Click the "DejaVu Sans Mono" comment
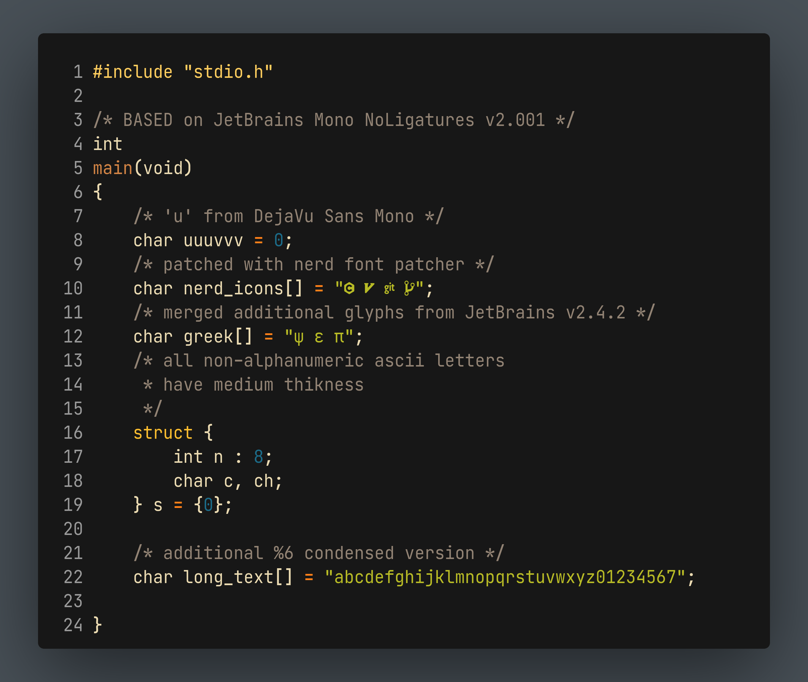The width and height of the screenshot is (808, 682). [x=334, y=217]
